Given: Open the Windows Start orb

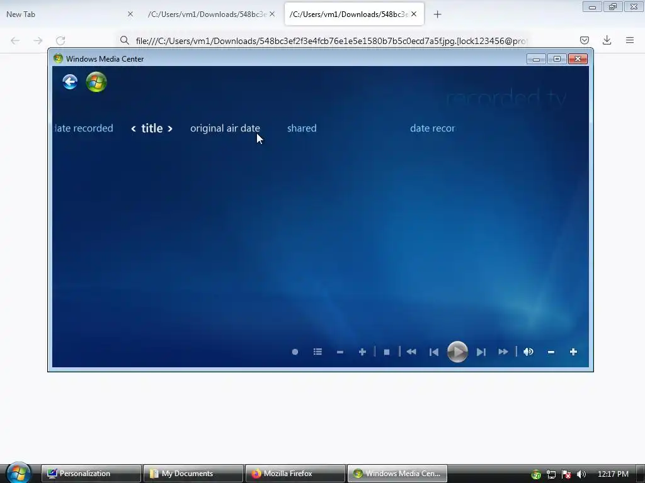Looking at the screenshot, I should [18, 473].
